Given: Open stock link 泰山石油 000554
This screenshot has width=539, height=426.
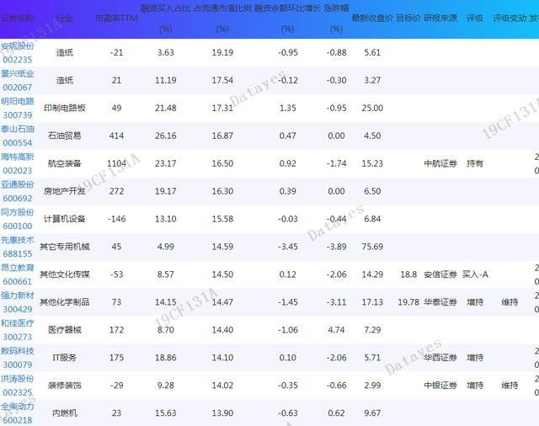Looking at the screenshot, I should (x=18, y=136).
